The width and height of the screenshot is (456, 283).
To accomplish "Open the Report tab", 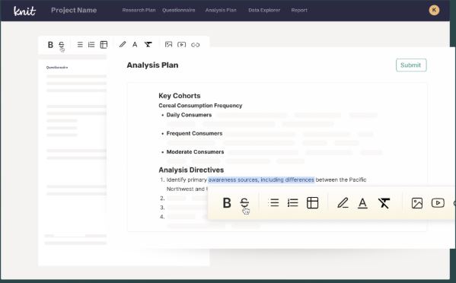I will tap(299, 10).
